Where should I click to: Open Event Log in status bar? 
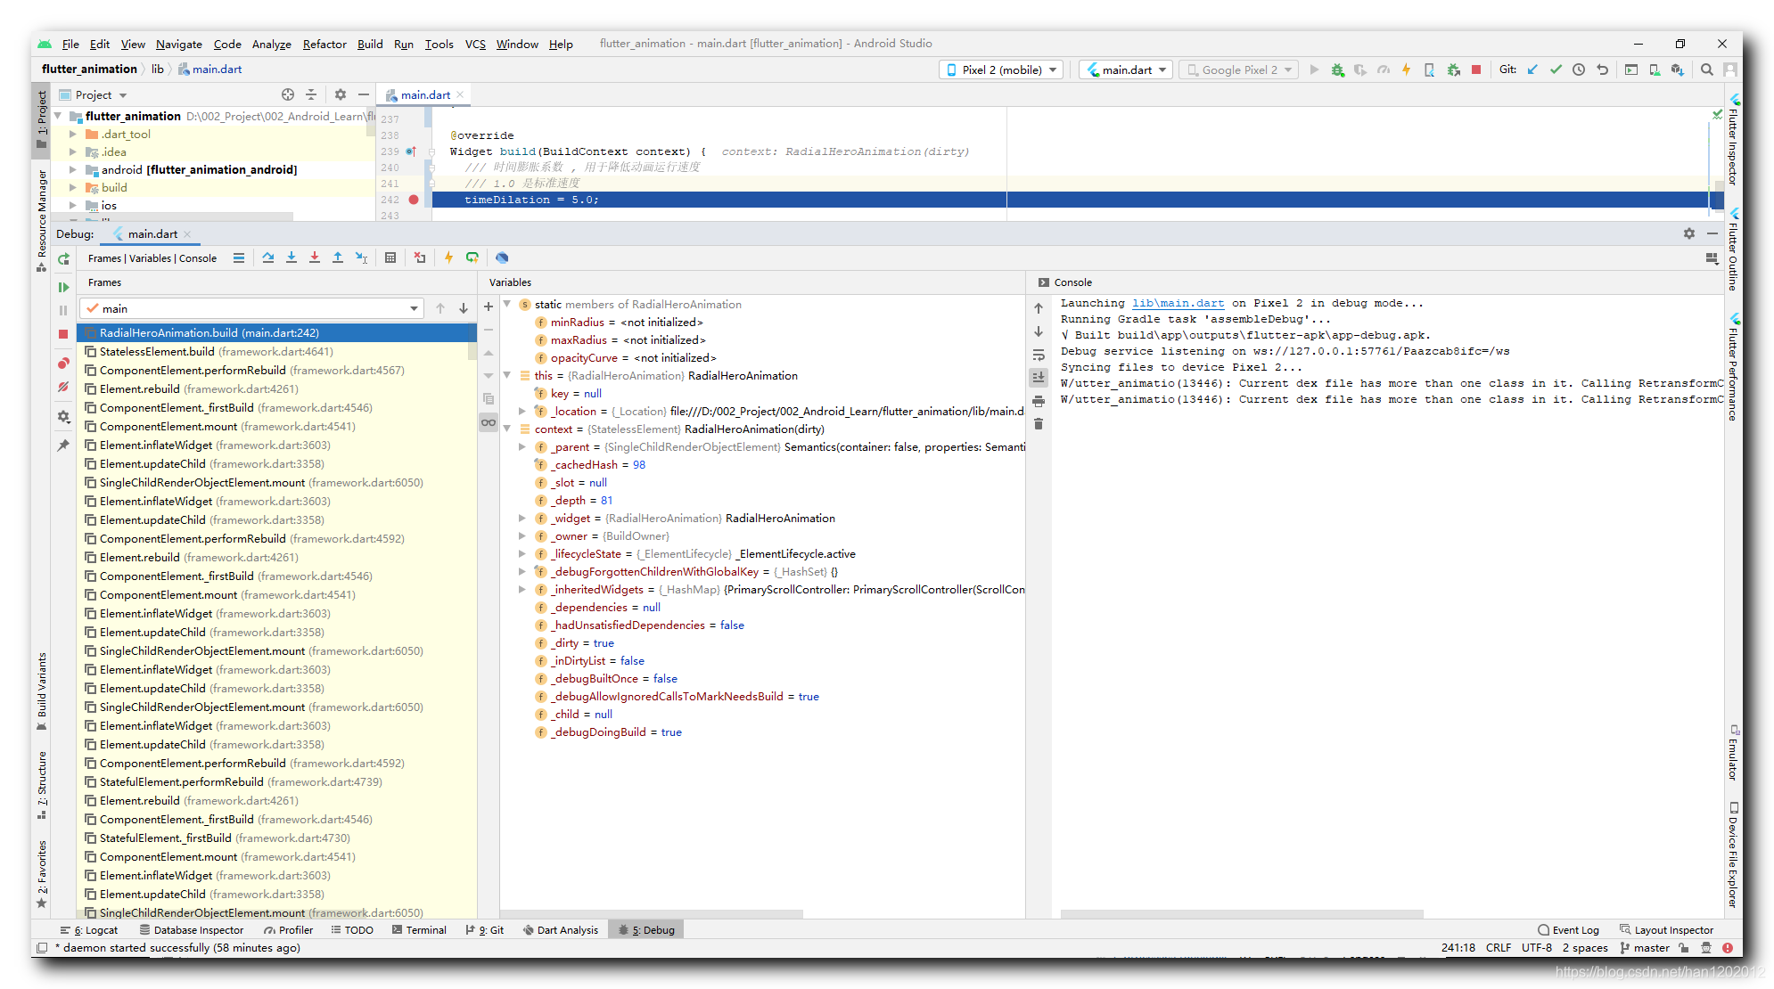coord(1568,929)
